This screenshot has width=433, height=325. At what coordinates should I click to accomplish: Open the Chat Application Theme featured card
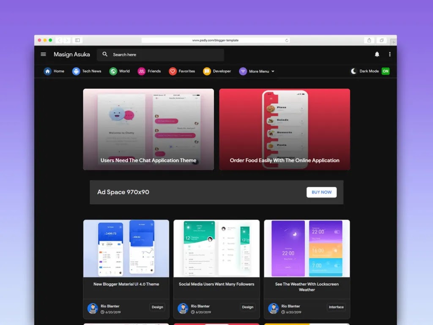click(148, 129)
